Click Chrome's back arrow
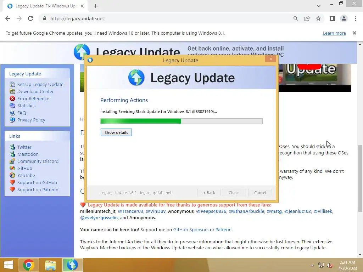This screenshot has height=272, width=363. click(8, 18)
